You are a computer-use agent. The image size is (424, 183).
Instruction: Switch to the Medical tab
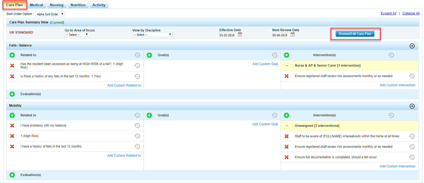36,5
